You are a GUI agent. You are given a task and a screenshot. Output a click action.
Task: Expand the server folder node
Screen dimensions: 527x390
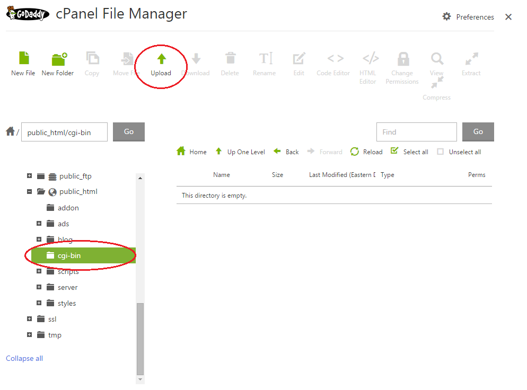click(38, 287)
